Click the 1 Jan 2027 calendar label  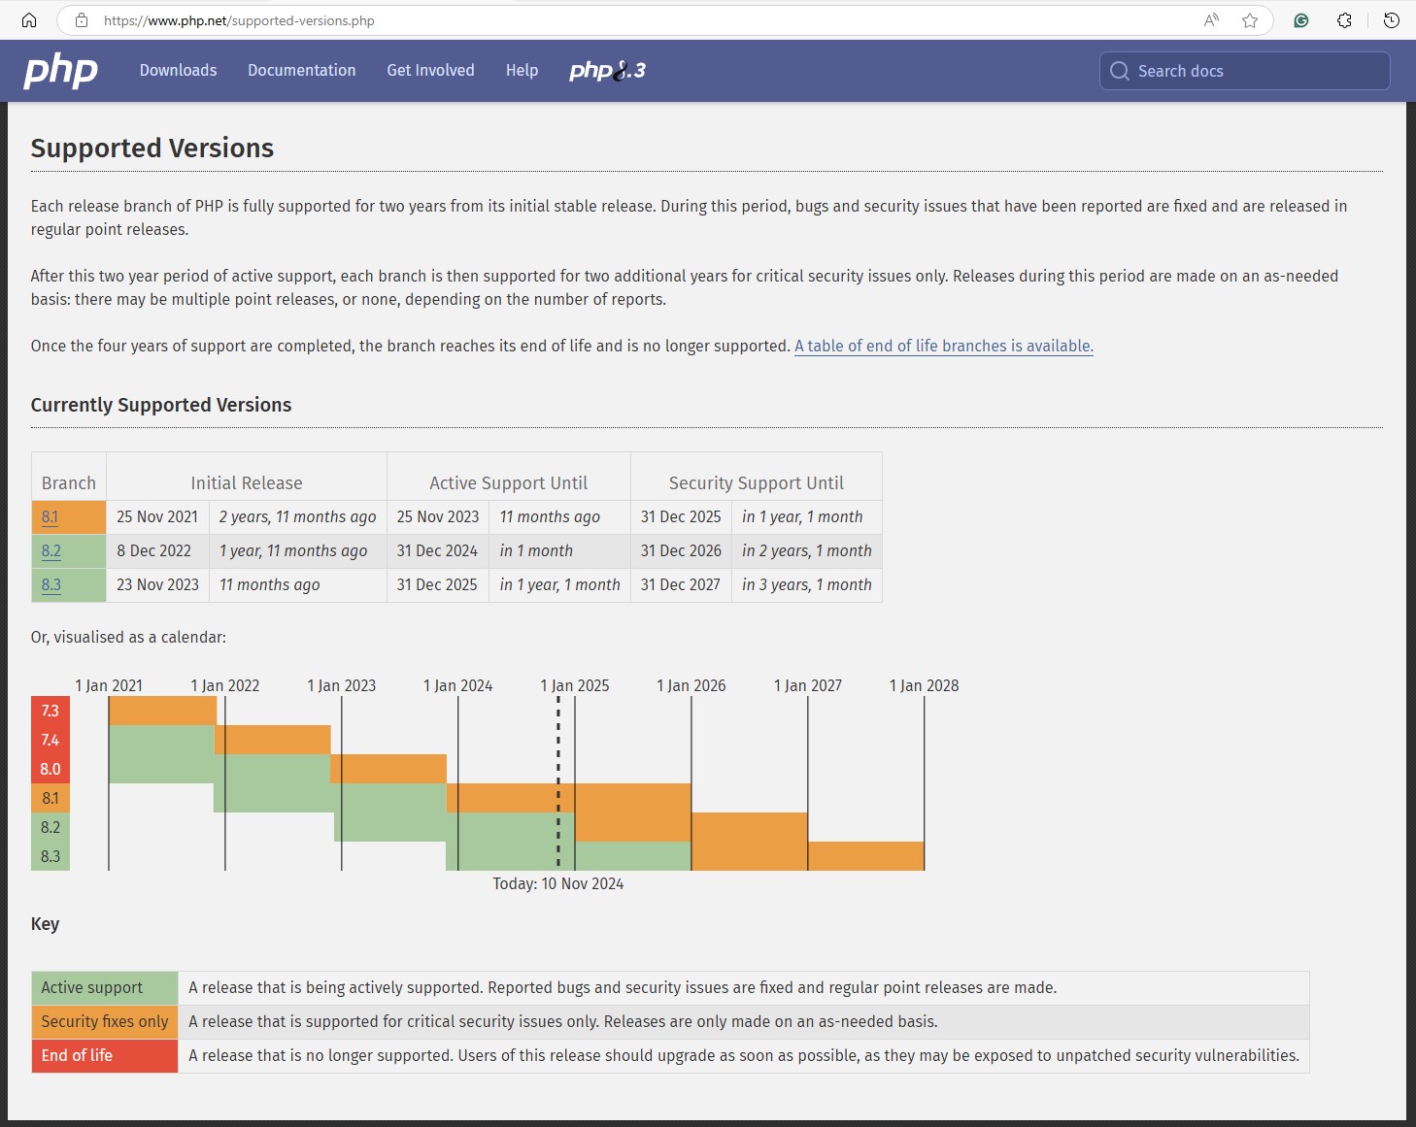coord(808,685)
